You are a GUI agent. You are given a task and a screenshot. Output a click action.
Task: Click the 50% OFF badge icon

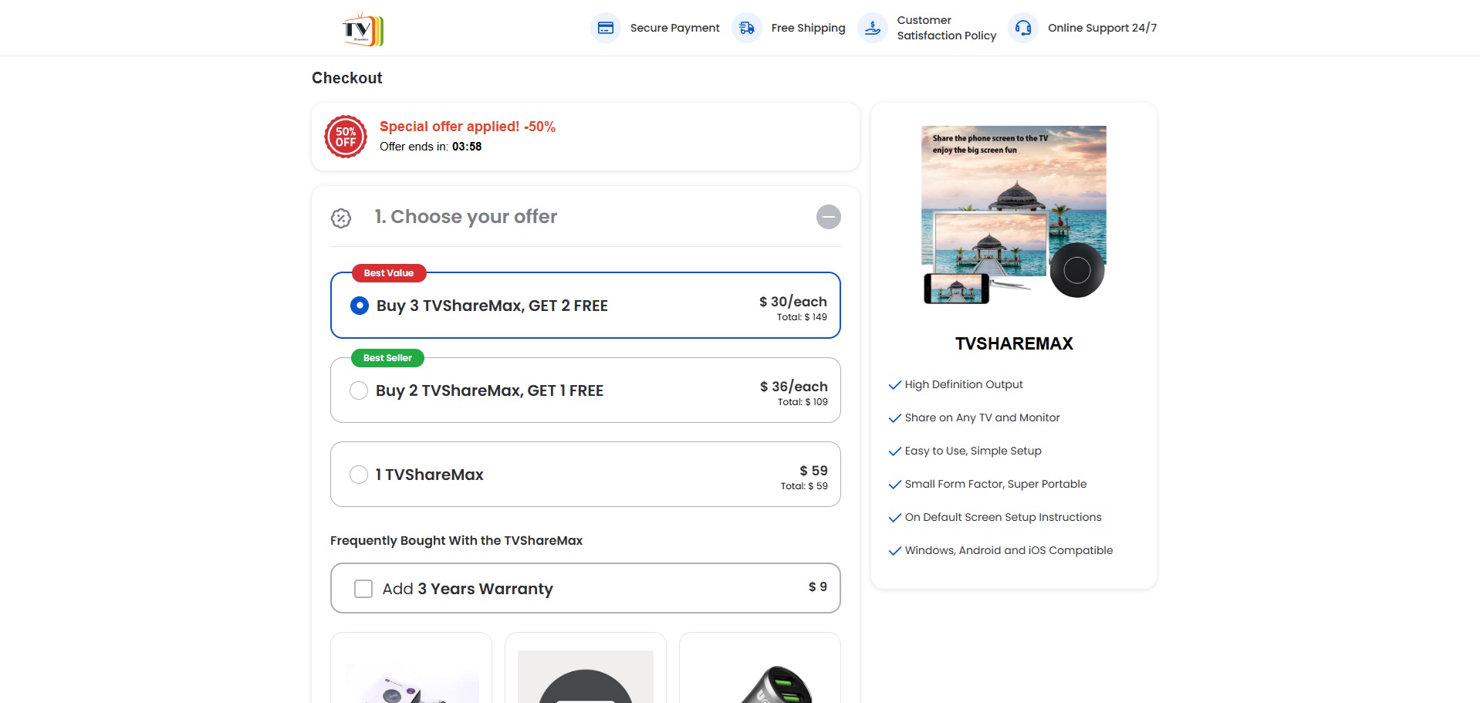(346, 137)
